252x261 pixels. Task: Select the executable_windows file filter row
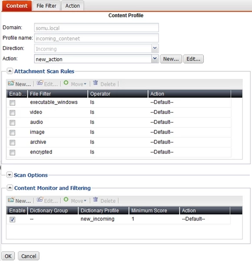pos(119,102)
